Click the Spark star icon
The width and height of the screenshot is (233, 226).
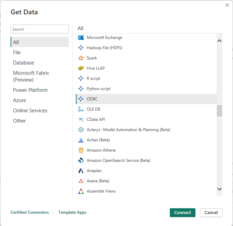click(81, 58)
